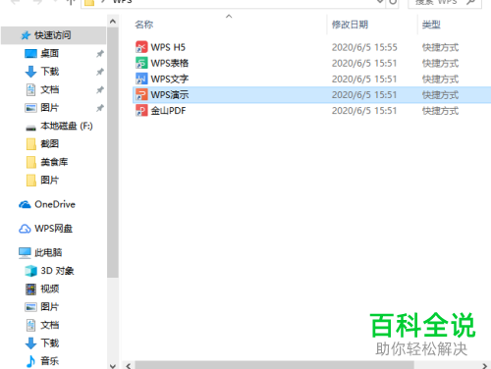Open the yellow 图片 folder below 美食库
Screen dimensions: 491x369
coord(49,180)
